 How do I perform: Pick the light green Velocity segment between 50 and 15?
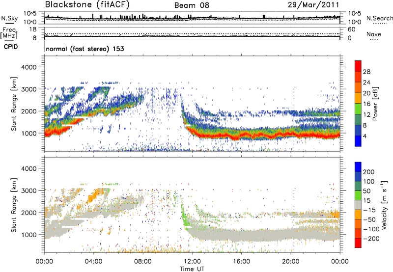tap(358, 195)
